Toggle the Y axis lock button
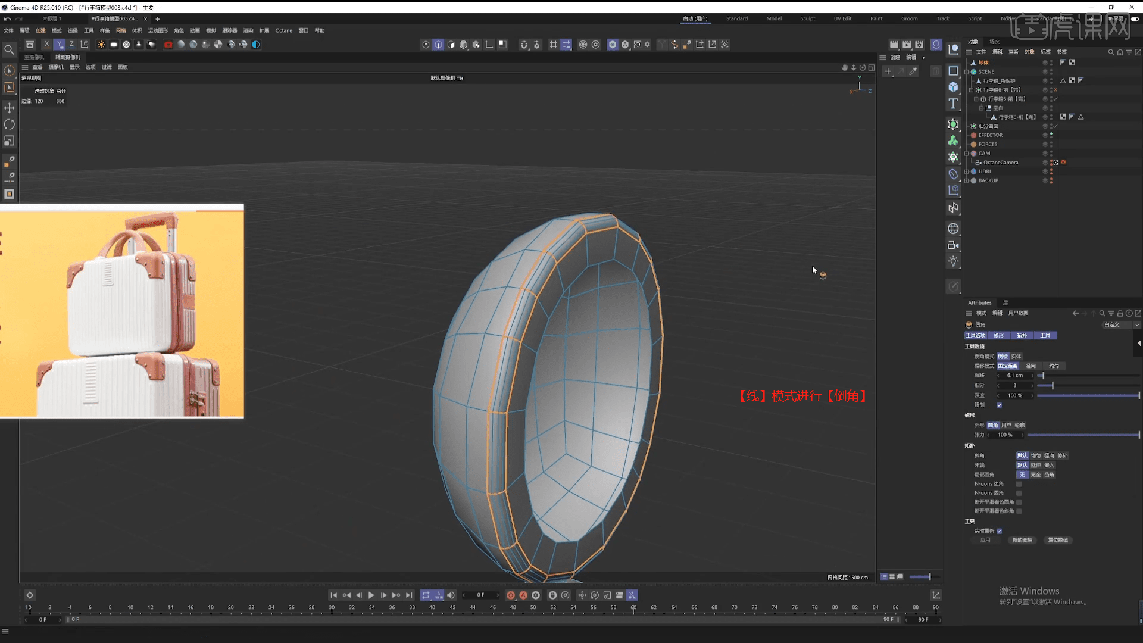Screen dimensions: 1143x643 (59, 45)
